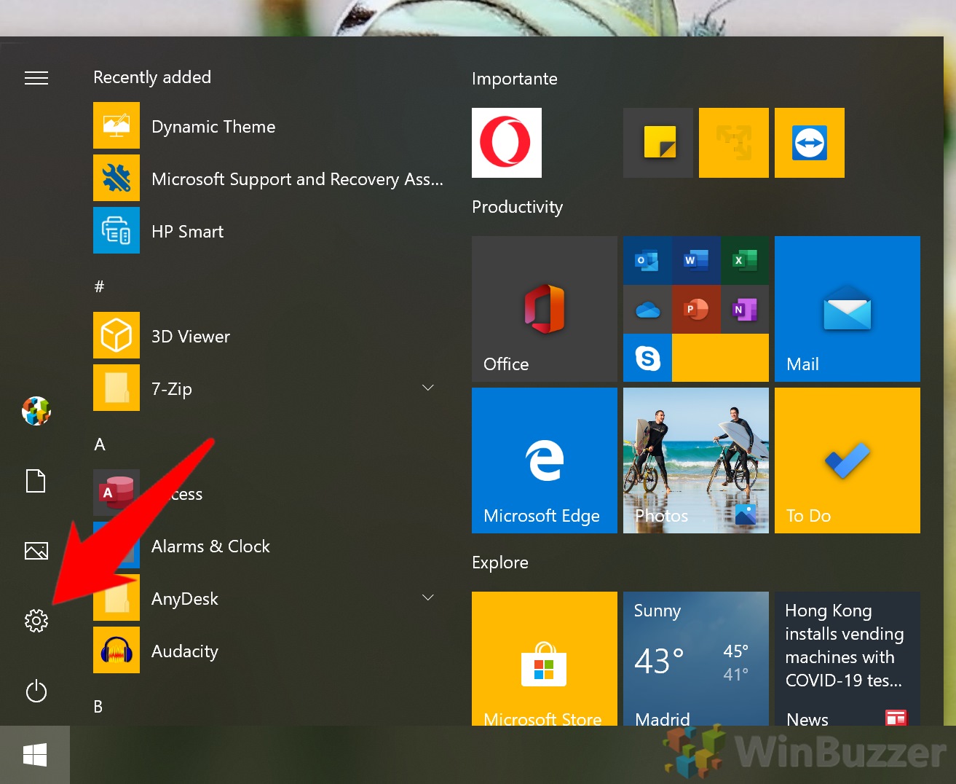Open the Sticky Notes tile
This screenshot has height=784, width=956.
(x=658, y=143)
